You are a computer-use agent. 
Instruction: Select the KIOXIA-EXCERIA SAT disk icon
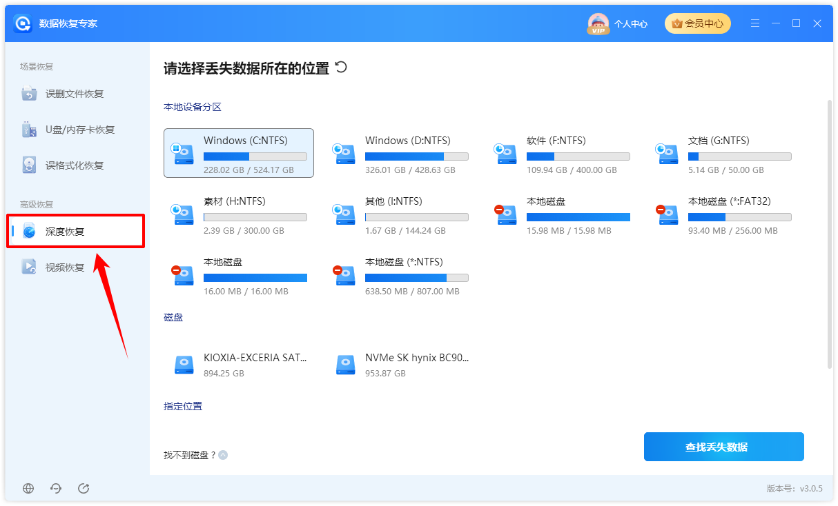click(184, 365)
